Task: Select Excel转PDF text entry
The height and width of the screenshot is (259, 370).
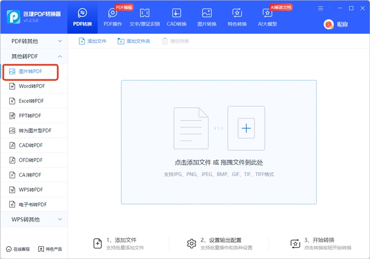Action: click(x=32, y=101)
